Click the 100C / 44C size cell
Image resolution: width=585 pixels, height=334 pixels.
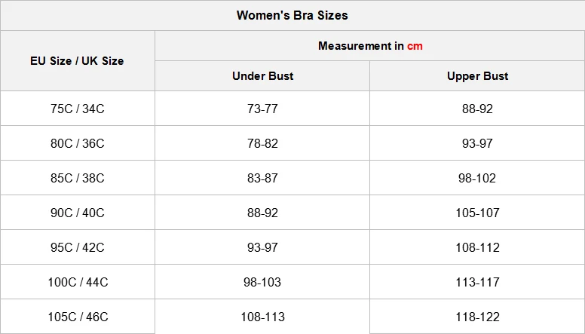(x=78, y=282)
